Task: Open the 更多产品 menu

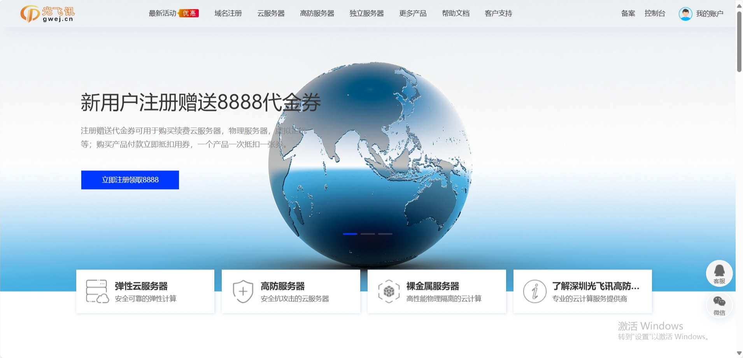Action: (x=412, y=13)
